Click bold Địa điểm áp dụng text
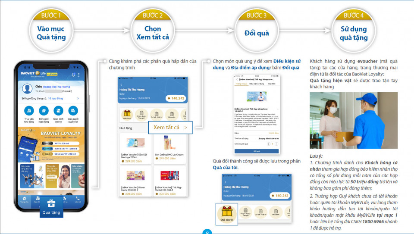 coord(250,68)
